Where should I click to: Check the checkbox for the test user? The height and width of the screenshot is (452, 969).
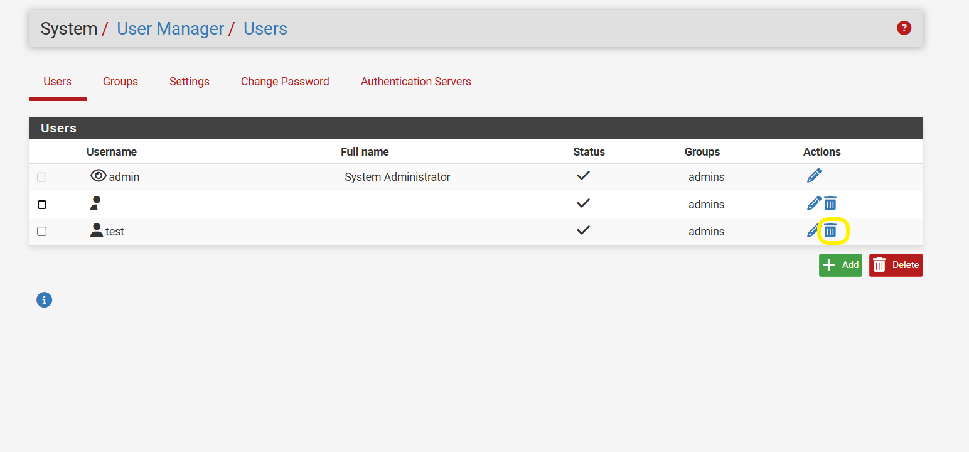[x=42, y=232]
